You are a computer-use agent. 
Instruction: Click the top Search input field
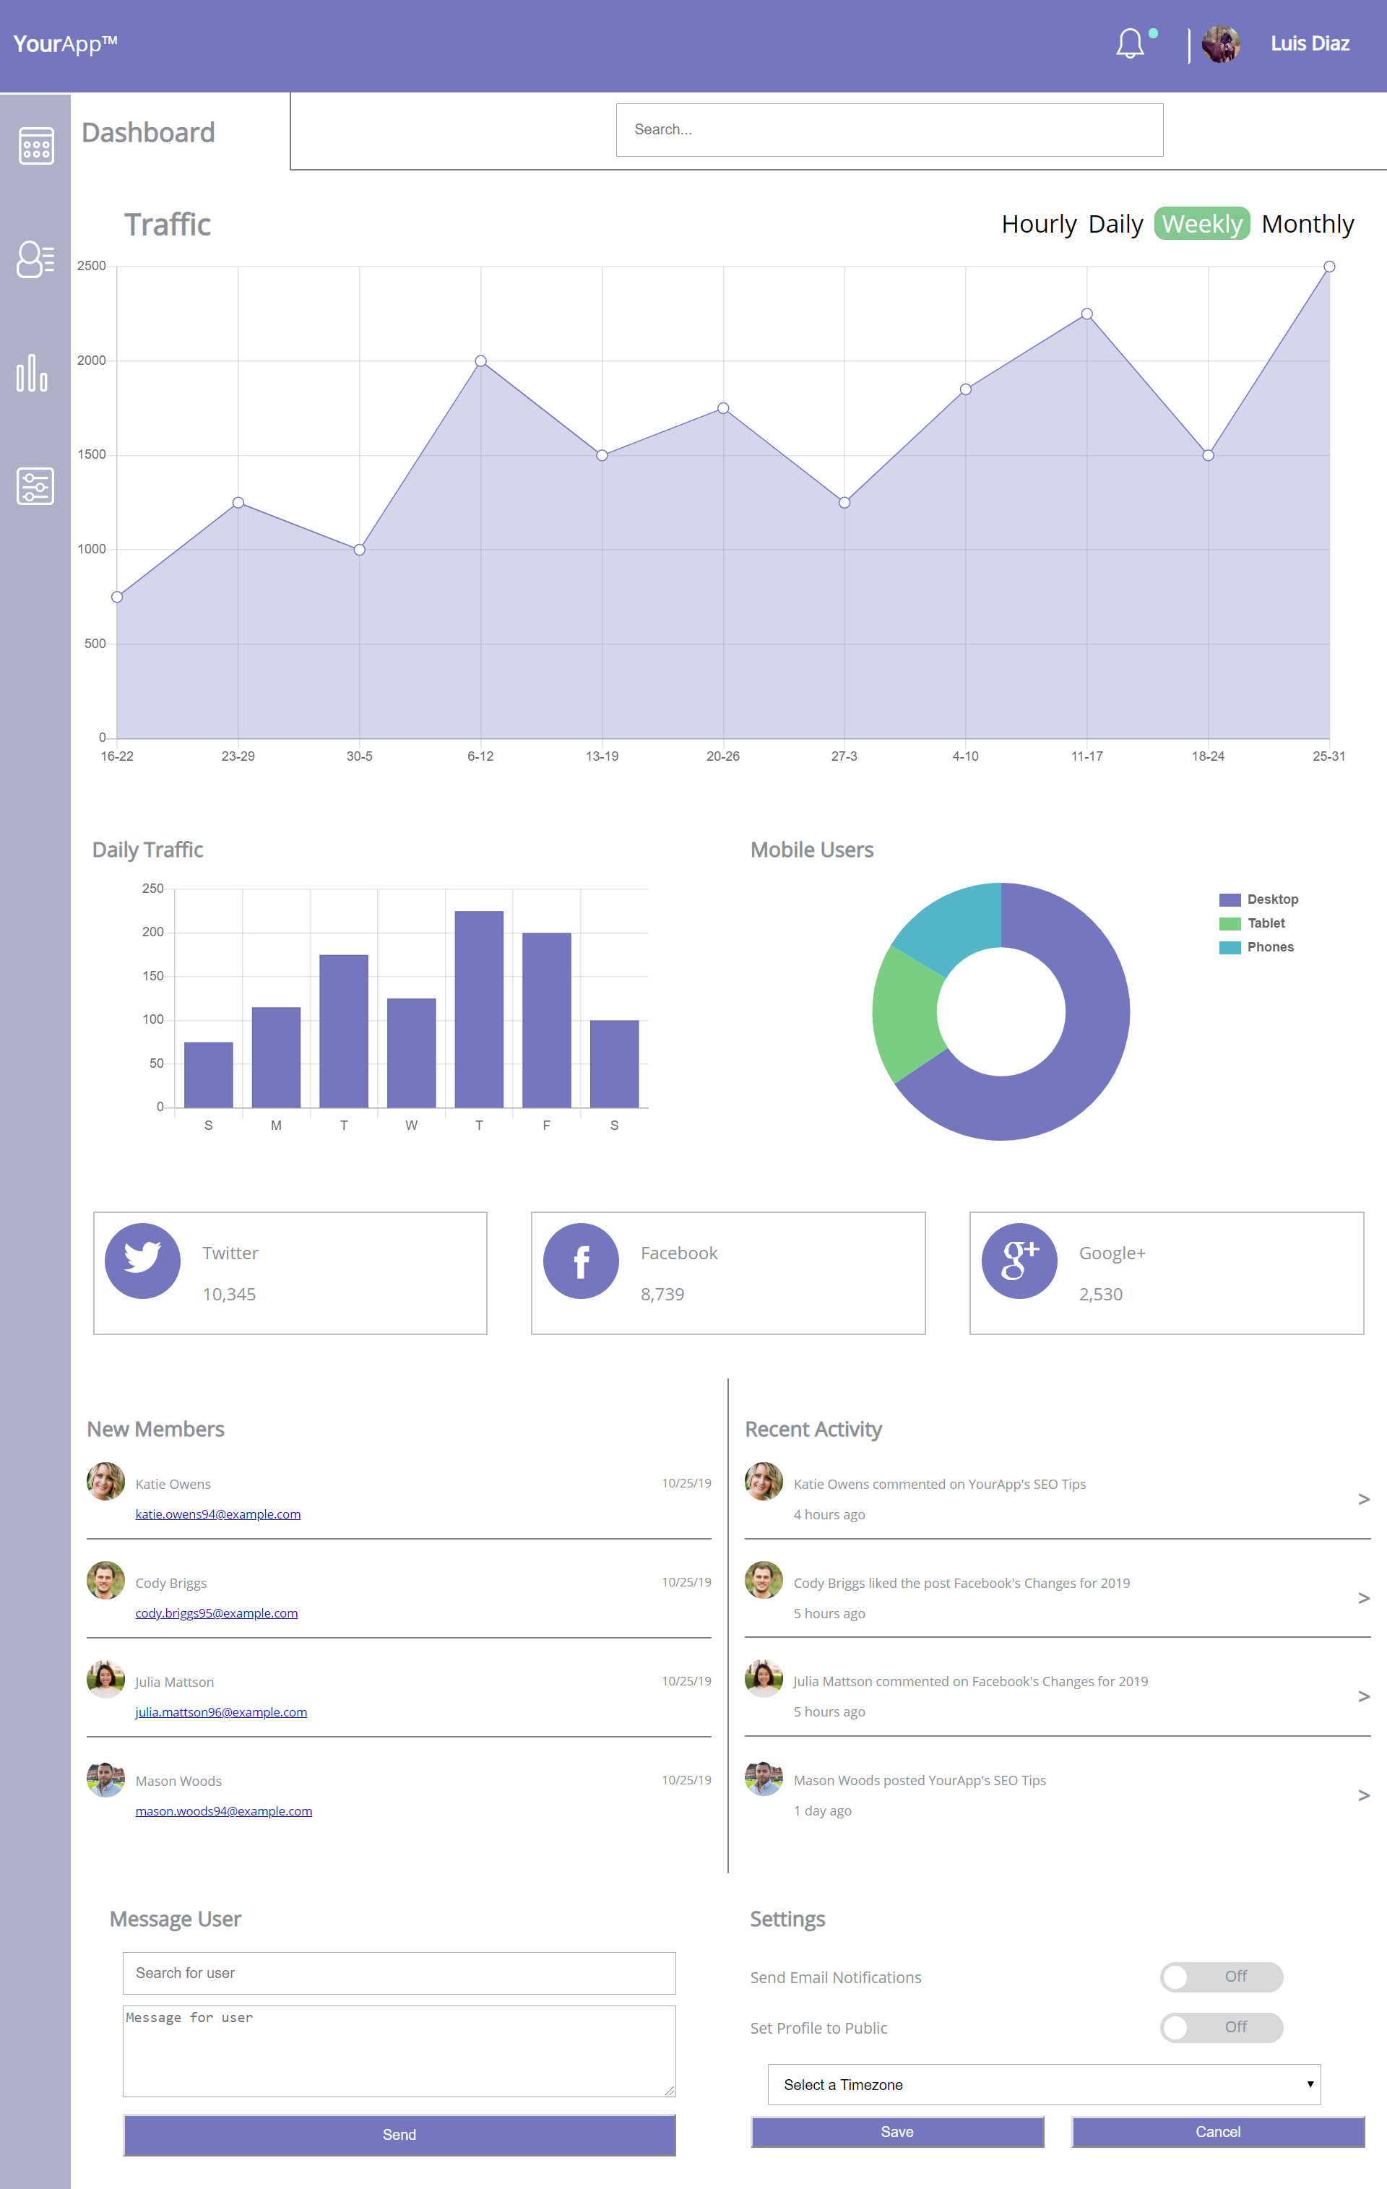tap(889, 130)
